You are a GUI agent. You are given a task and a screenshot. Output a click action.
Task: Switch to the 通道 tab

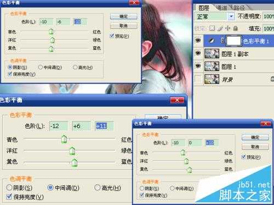tap(221, 8)
